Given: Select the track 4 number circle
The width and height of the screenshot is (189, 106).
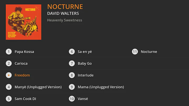Looking at the screenshot, I should tap(9, 87).
